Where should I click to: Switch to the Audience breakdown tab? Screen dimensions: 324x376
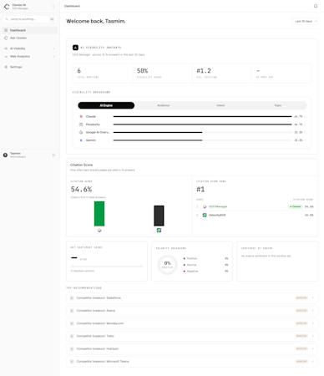pyautogui.click(x=164, y=105)
